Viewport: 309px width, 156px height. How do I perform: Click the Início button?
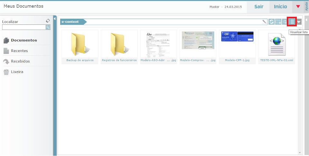point(280,7)
